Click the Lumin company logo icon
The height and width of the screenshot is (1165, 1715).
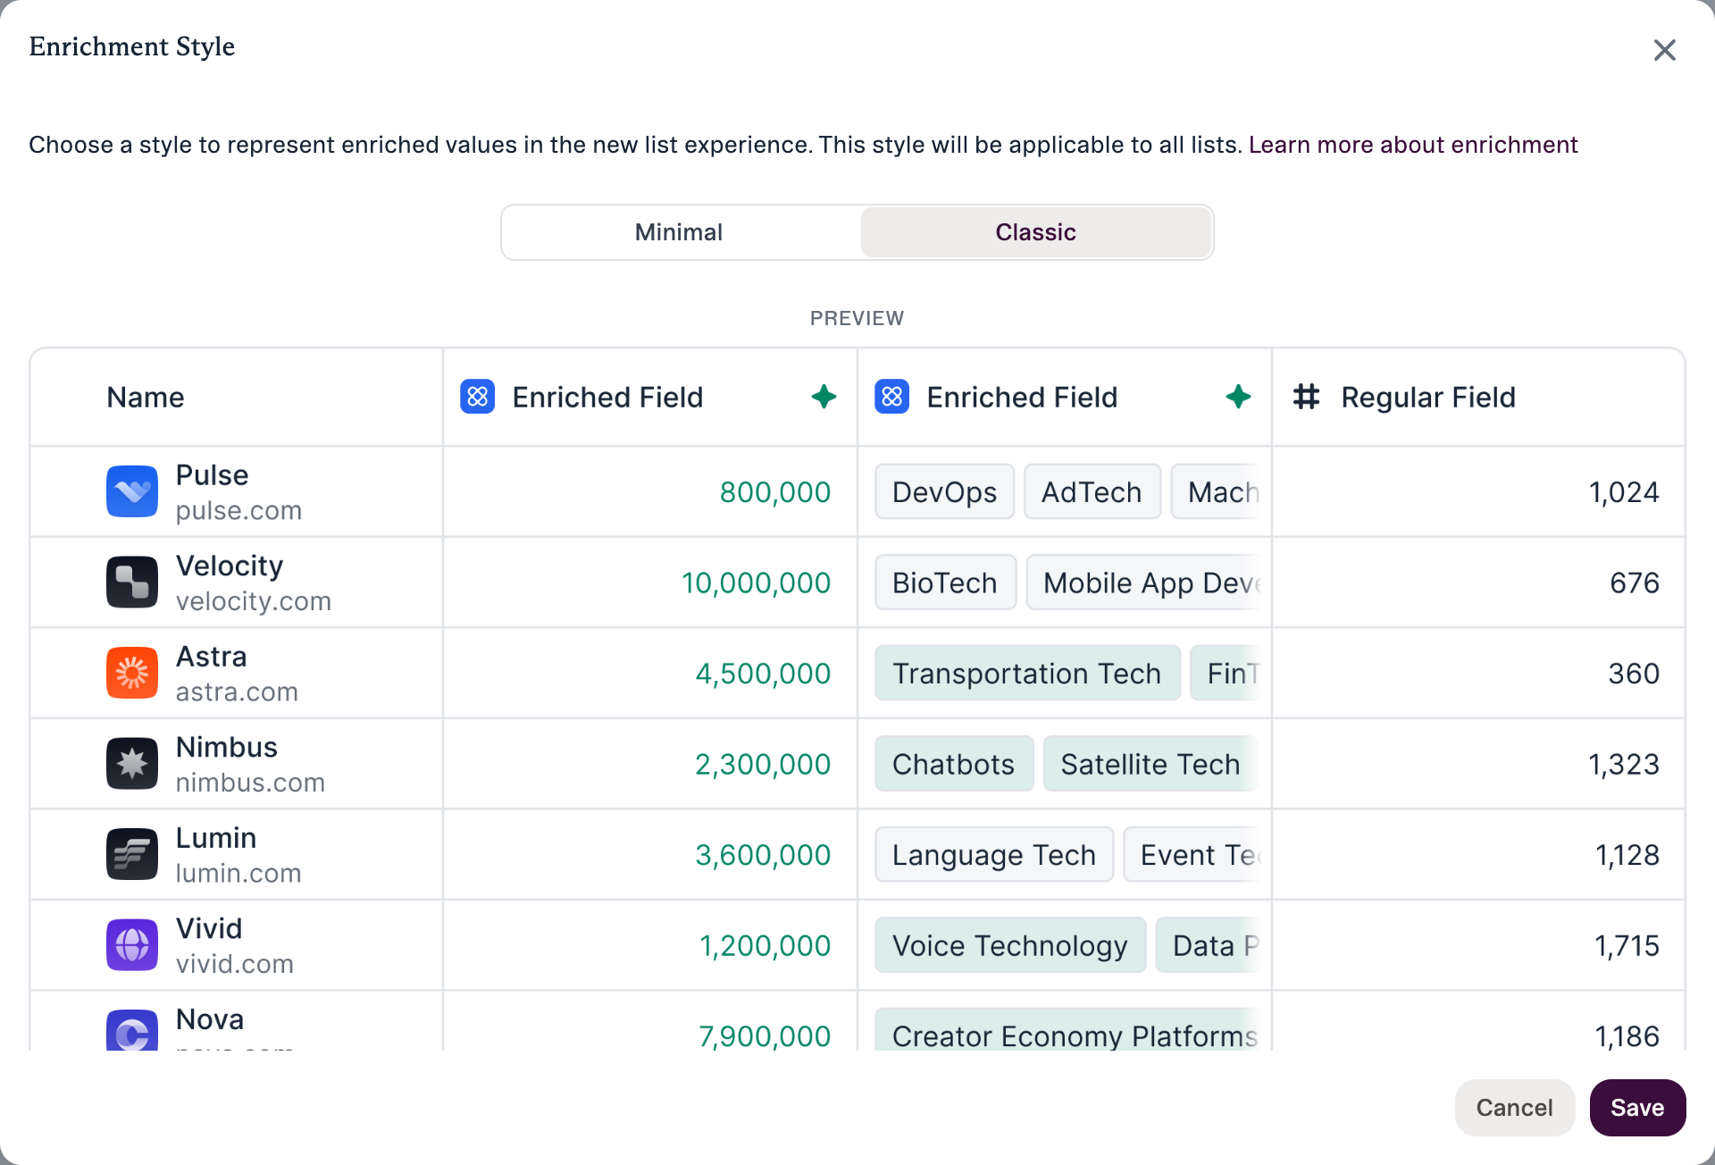[x=132, y=854]
